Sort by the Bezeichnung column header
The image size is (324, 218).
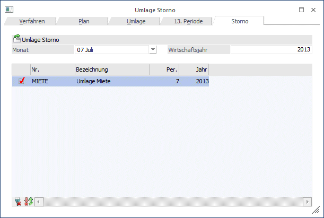click(111, 69)
